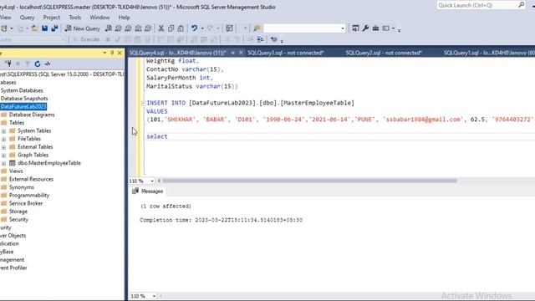Image resolution: width=535 pixels, height=301 pixels.
Task: Click the New Query button
Action: pos(83,28)
